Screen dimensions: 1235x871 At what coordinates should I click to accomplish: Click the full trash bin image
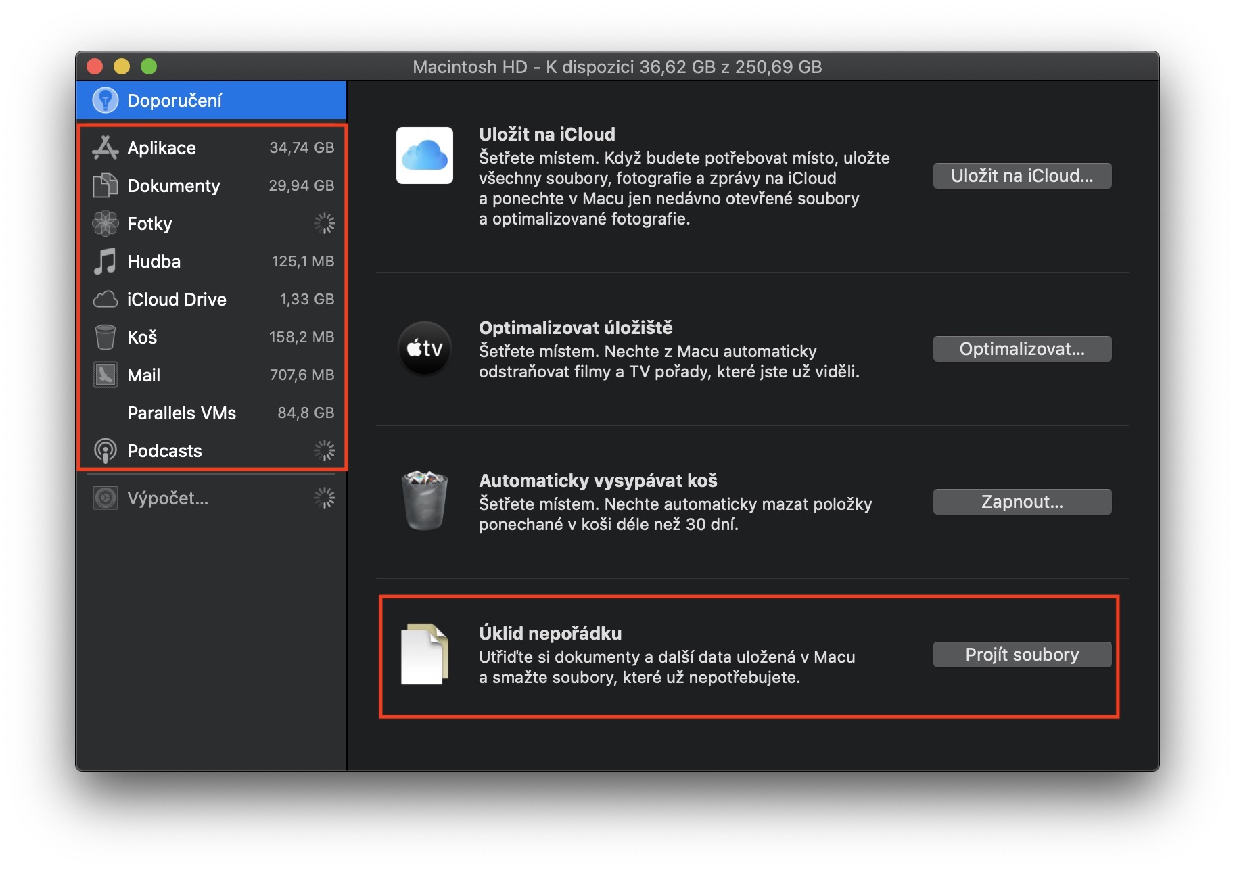point(424,501)
